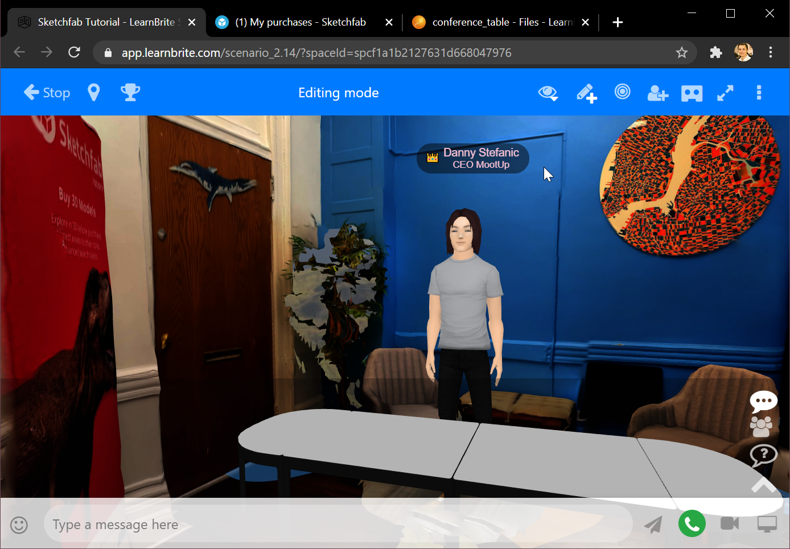Click the Danny Stefanic name tag
The image size is (790, 549).
[x=473, y=158]
